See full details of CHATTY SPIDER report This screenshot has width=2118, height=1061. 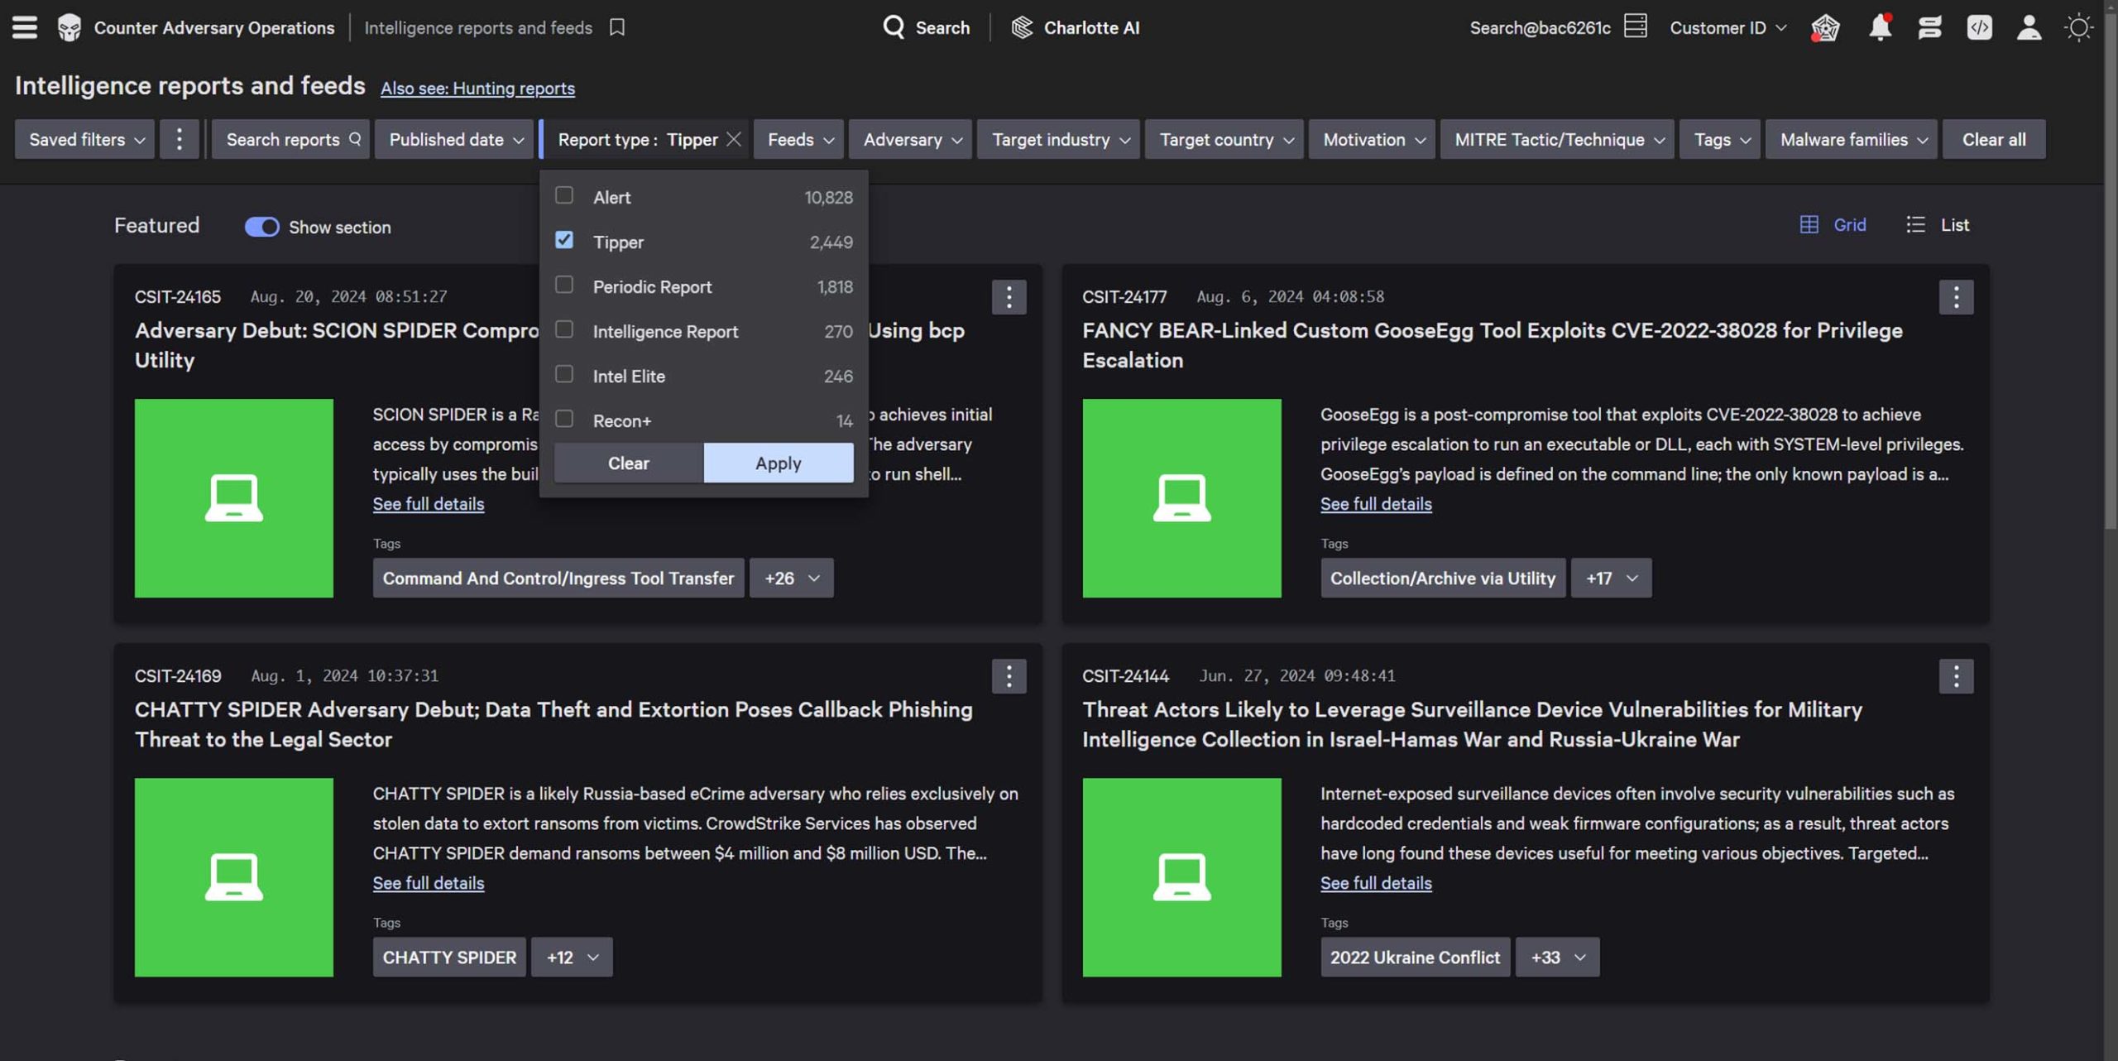point(428,882)
